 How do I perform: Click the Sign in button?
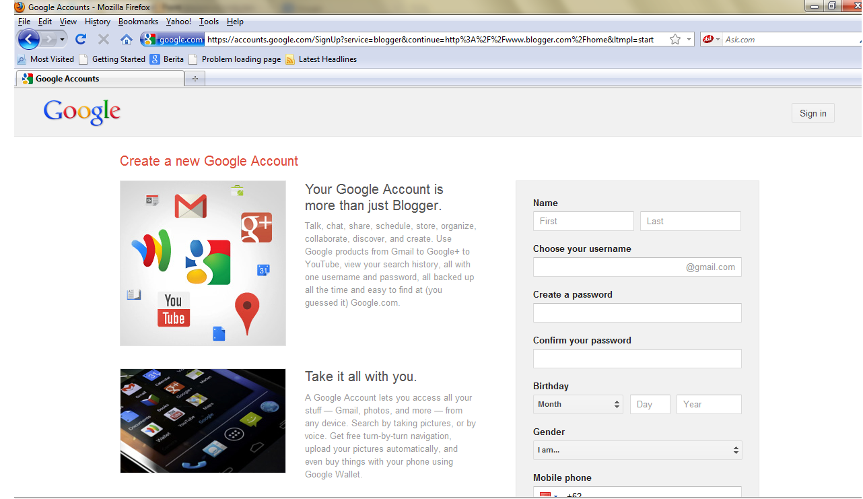(x=813, y=113)
